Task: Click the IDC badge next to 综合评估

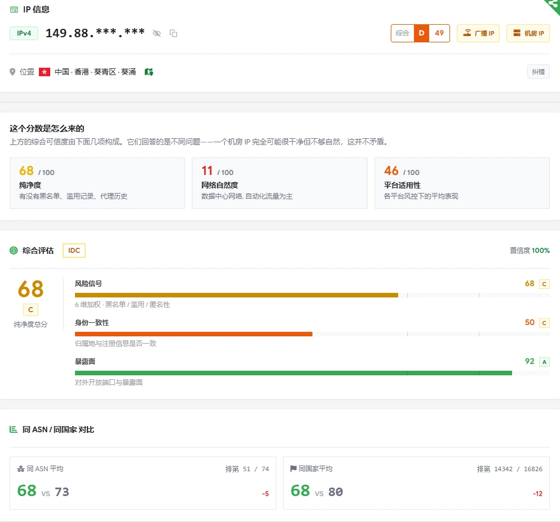Action: pos(74,251)
